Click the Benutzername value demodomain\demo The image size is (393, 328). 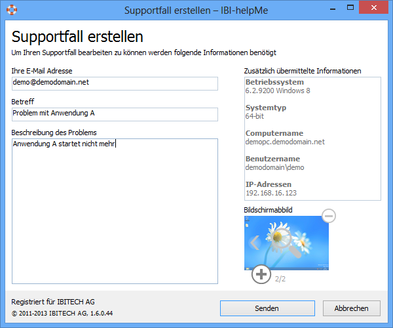274,167
